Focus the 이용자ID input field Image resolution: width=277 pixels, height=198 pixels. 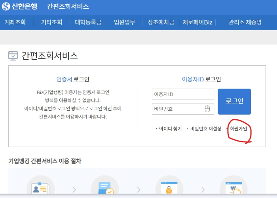pos(183,94)
